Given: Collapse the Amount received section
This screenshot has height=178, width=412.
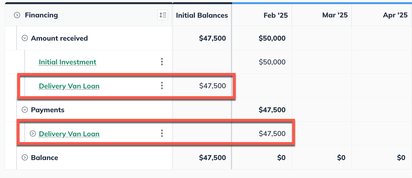Looking at the screenshot, I should (24, 38).
